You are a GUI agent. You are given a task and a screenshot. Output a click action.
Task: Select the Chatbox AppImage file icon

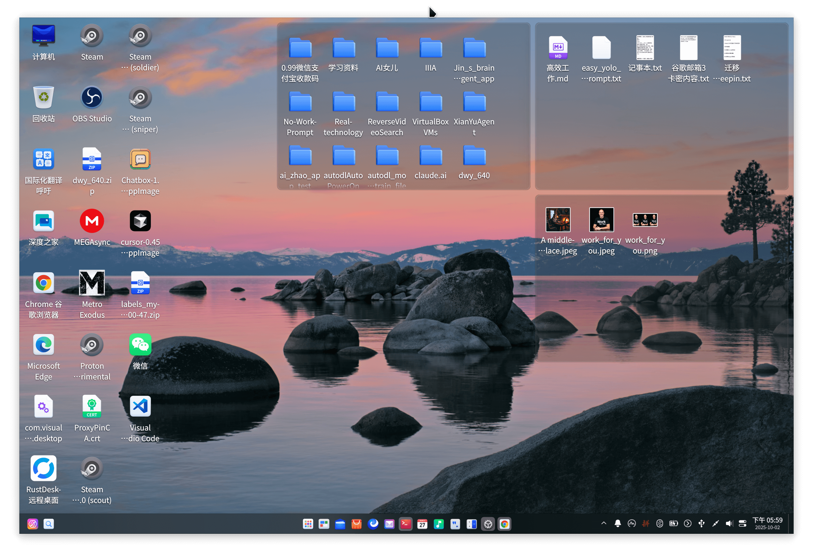point(140,159)
